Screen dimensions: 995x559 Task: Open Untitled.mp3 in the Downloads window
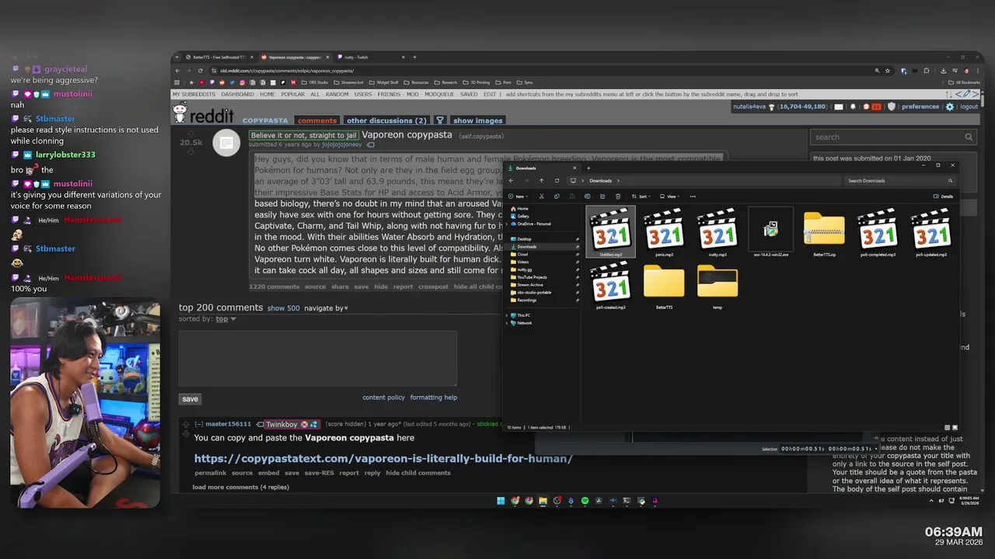point(611,232)
